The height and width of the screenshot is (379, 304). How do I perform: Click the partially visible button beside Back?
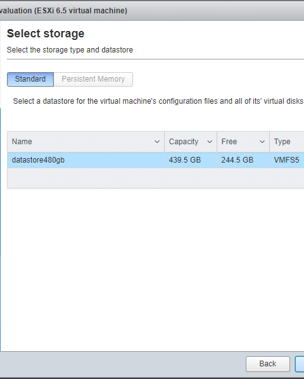click(300, 364)
